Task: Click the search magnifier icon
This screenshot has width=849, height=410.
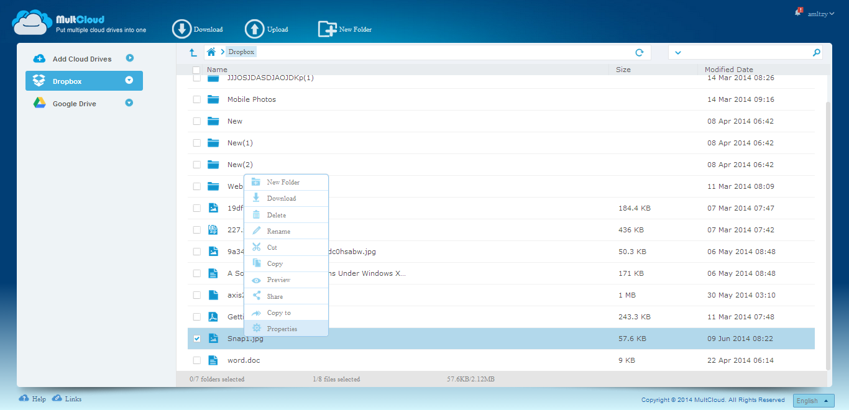Action: tap(816, 53)
